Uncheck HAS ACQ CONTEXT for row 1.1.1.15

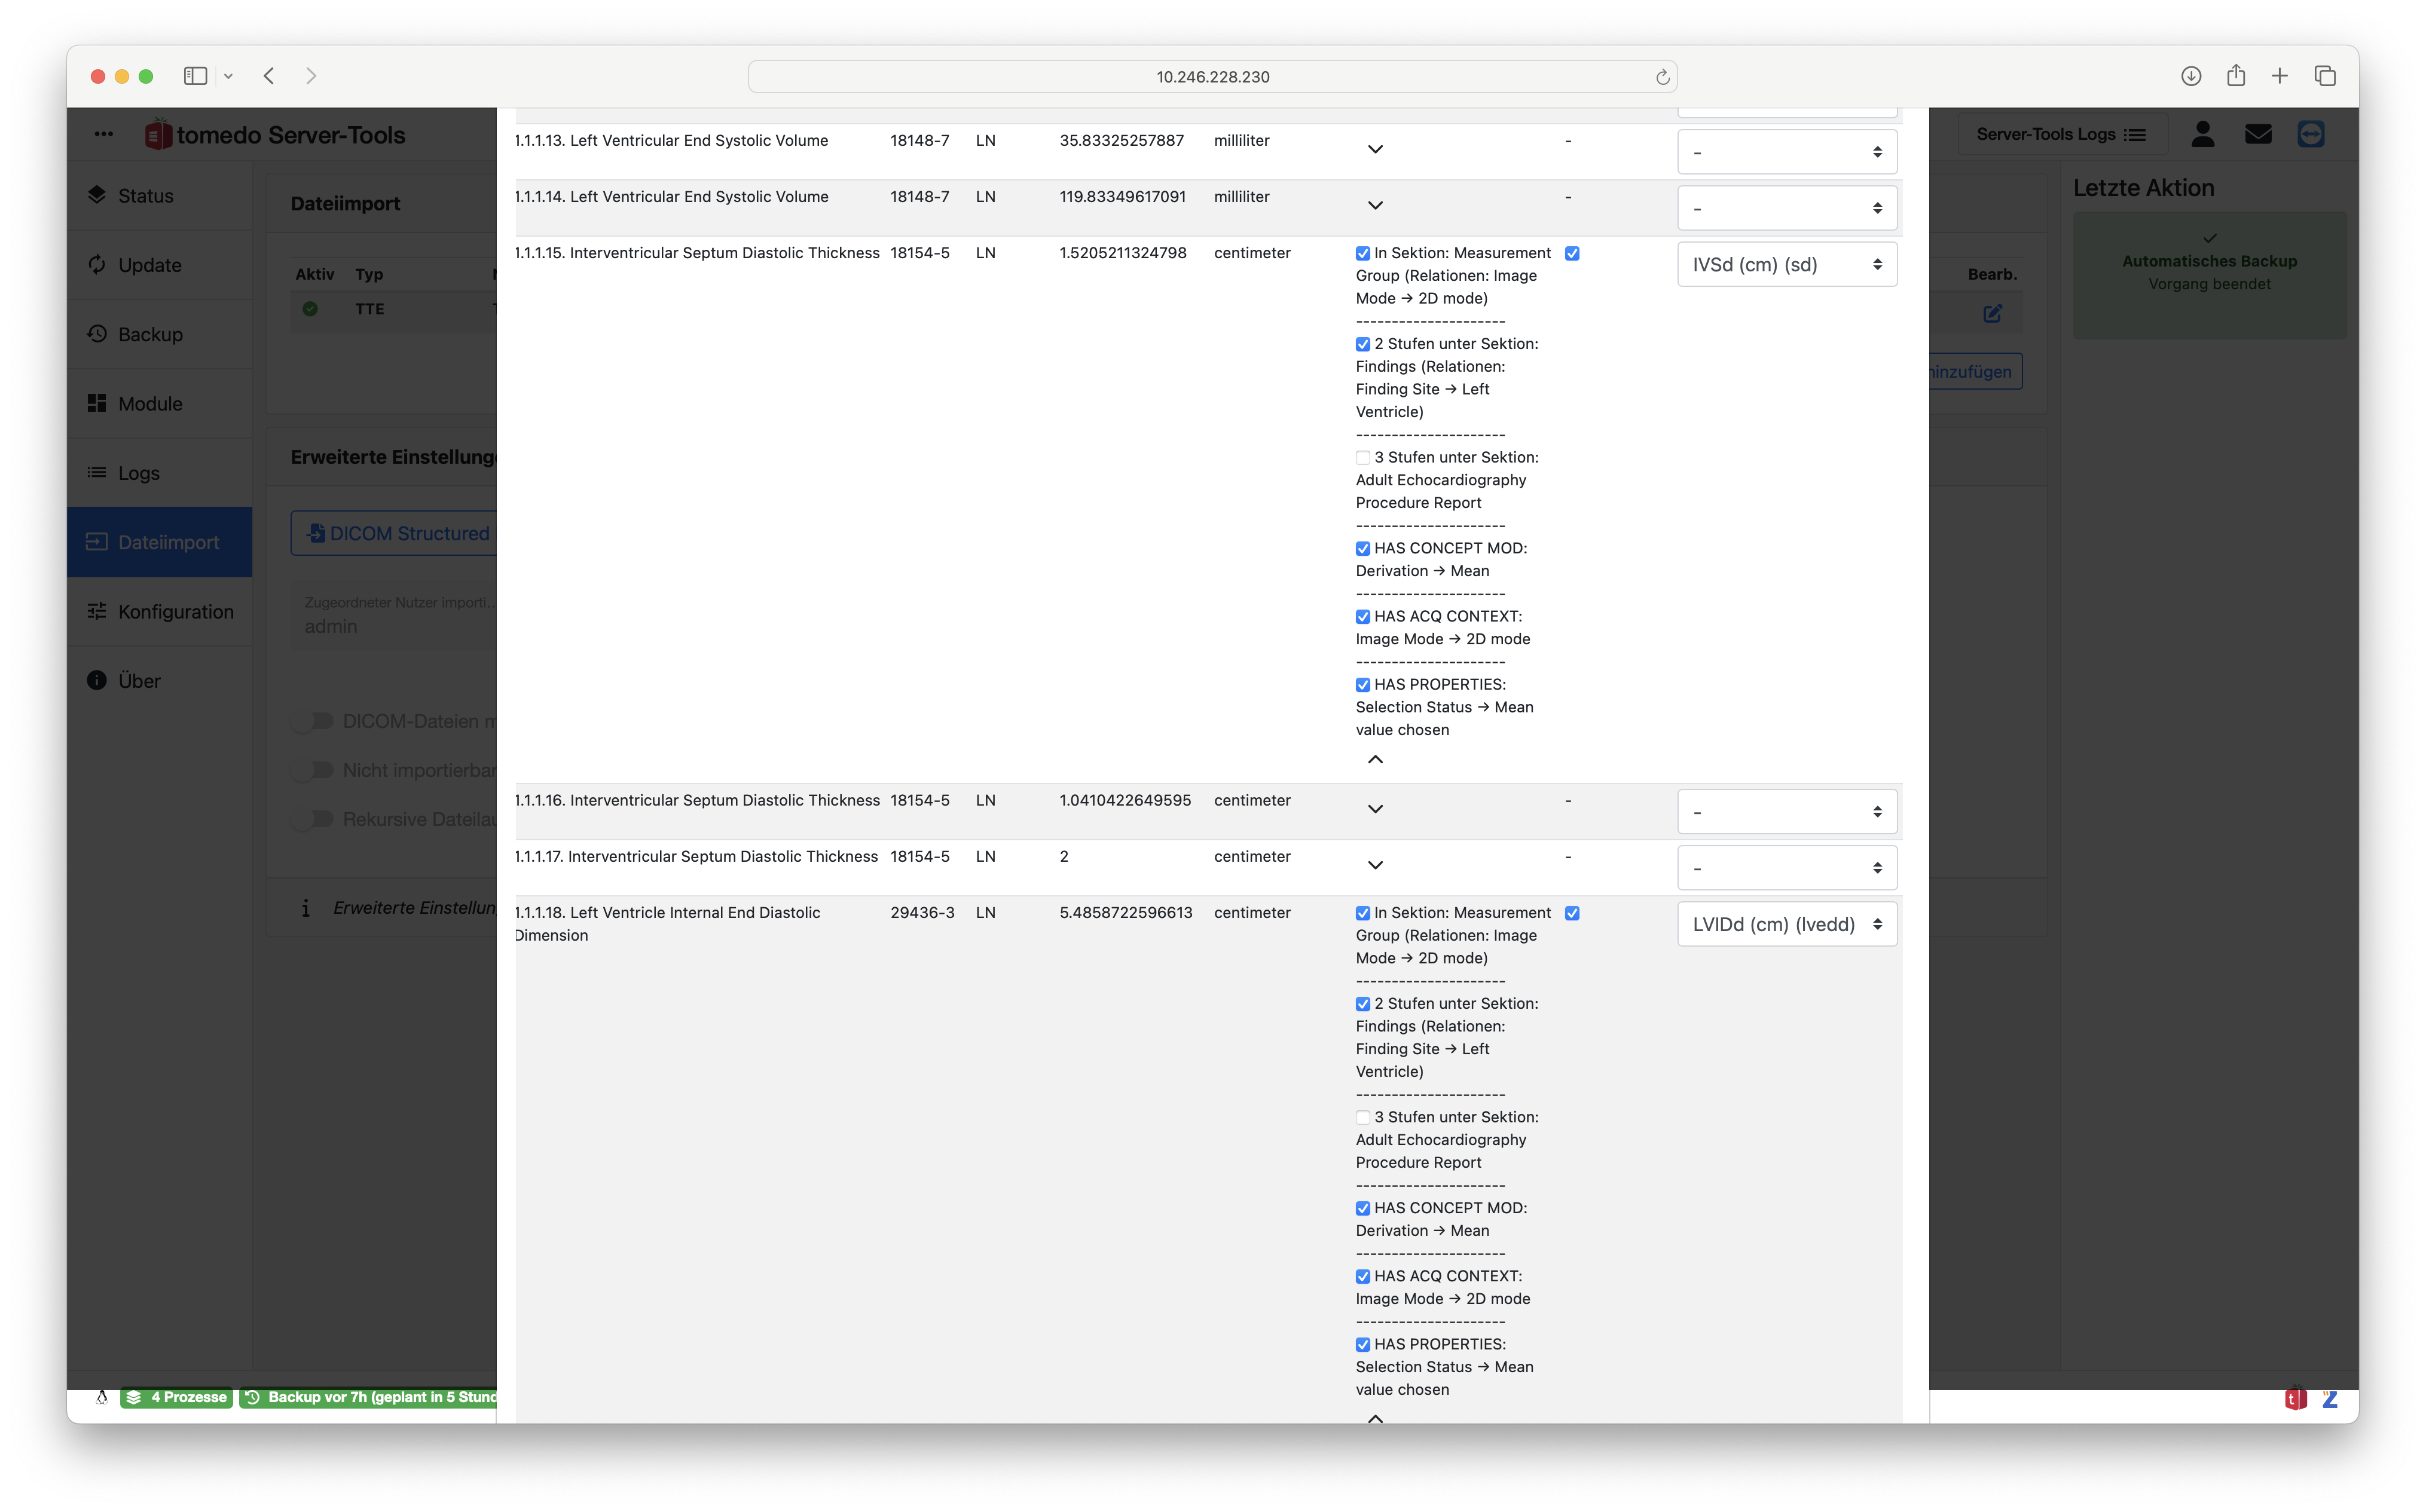point(1362,617)
